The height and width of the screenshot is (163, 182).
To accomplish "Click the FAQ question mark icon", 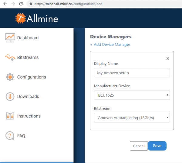I will (x=10, y=136).
